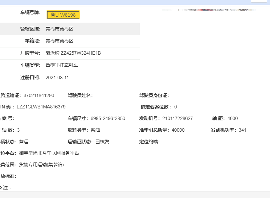Click the engine number 210117228627
Screen dimensions: 270x198
[177, 118]
